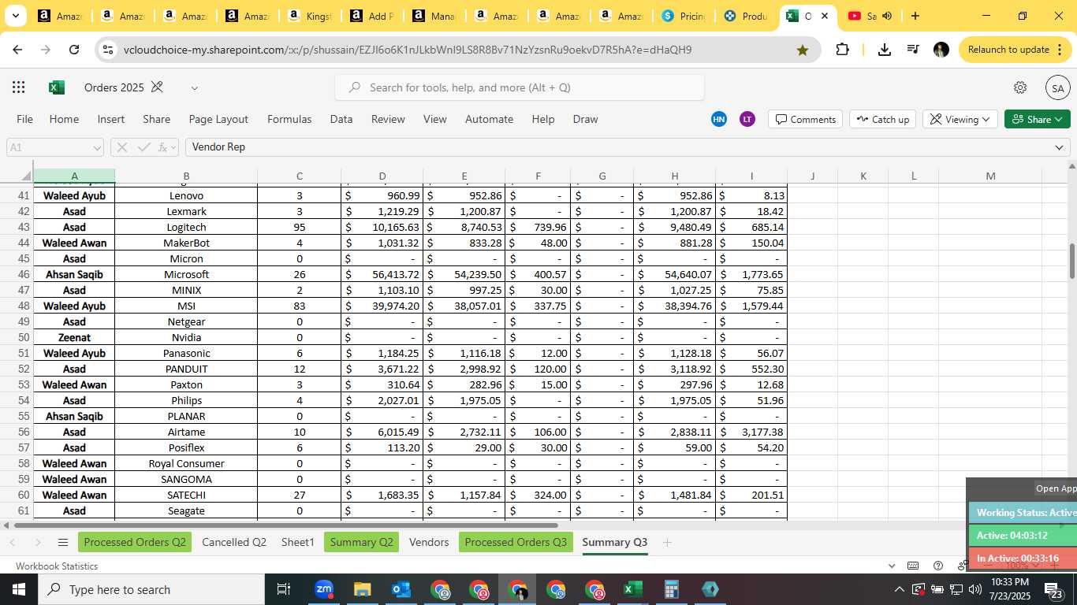The image size is (1077, 605).
Task: View site information icon in address bar
Action: pos(108,50)
